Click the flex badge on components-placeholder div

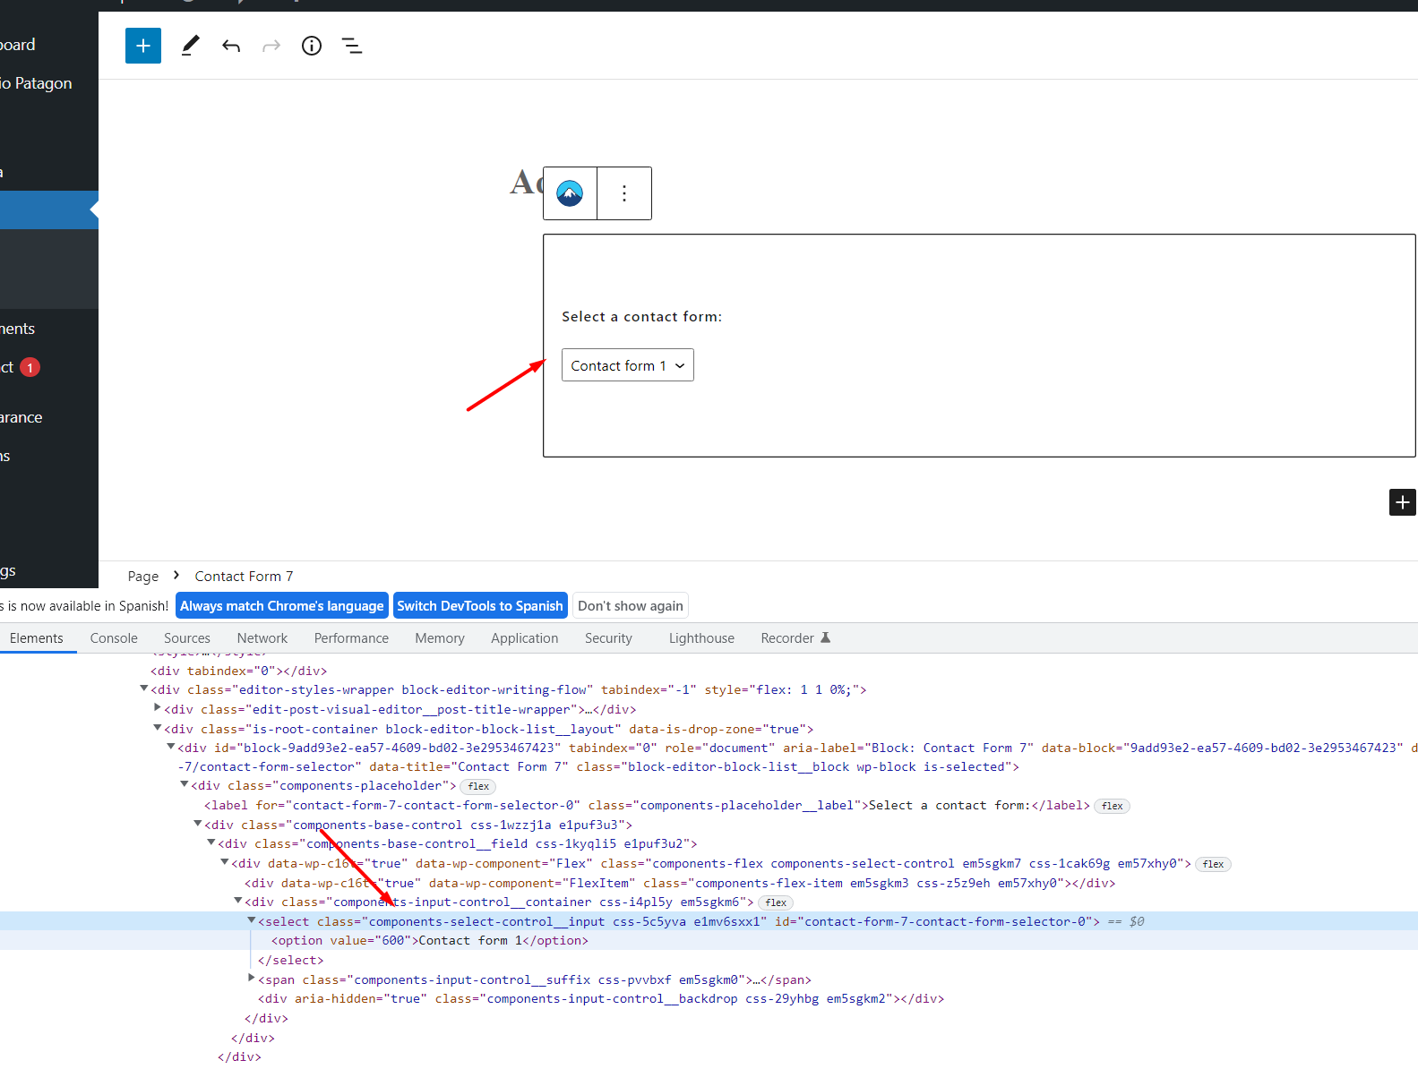click(x=479, y=786)
